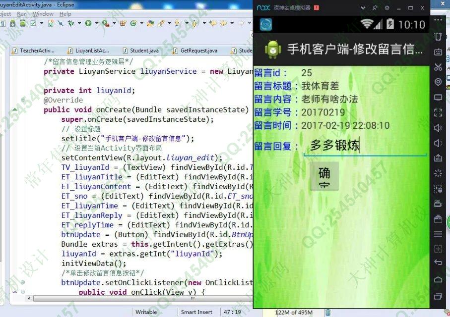Click the Nox settings gear icon
The height and width of the screenshot is (317, 450).
(x=387, y=8)
